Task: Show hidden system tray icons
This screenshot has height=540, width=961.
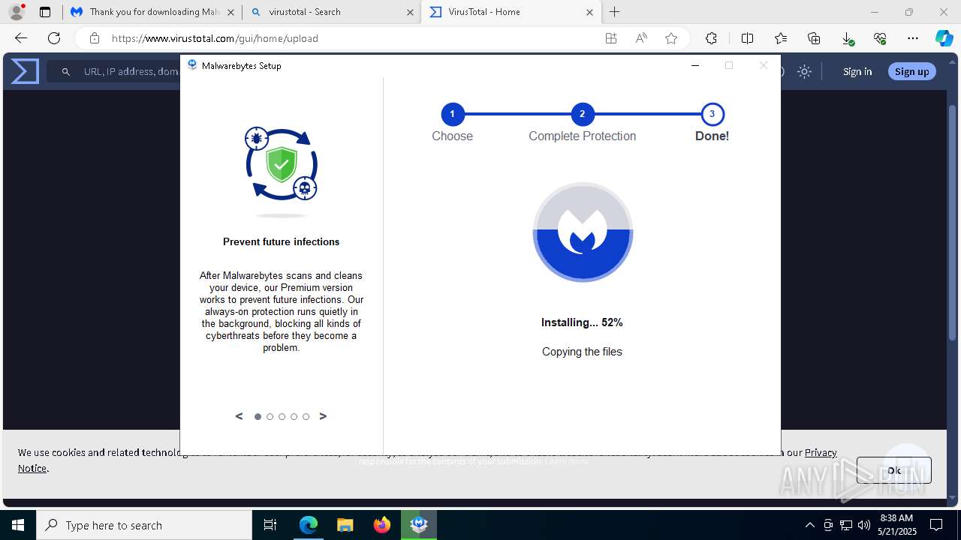Action: tap(809, 525)
